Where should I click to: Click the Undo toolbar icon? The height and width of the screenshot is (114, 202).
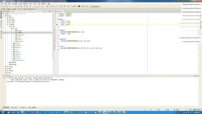point(10,6)
